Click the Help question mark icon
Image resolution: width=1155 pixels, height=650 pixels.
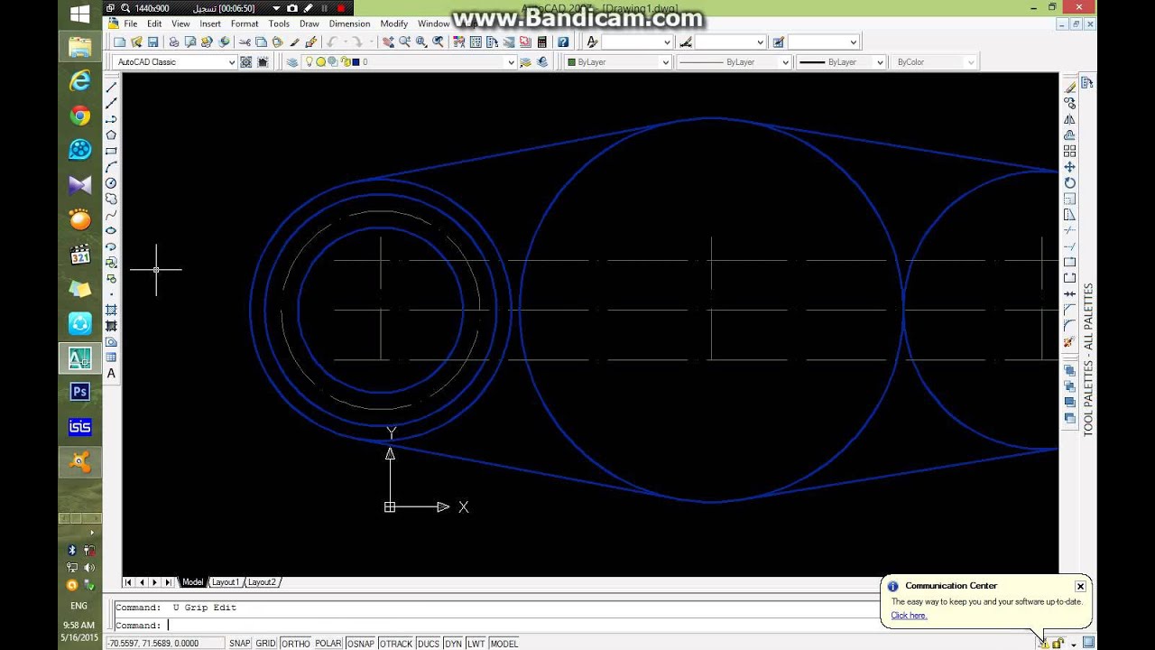coord(563,42)
